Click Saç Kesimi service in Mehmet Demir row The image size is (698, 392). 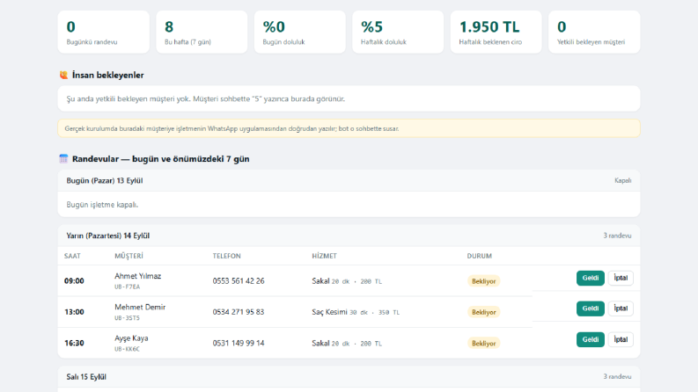(329, 312)
